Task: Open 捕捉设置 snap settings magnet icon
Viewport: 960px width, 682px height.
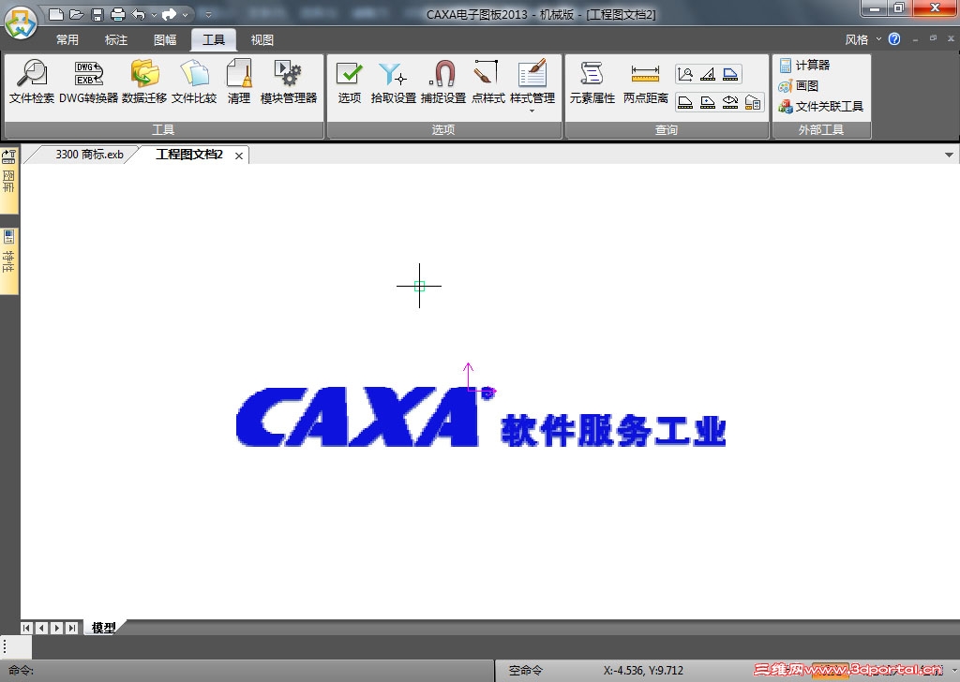Action: pyautogui.click(x=443, y=82)
